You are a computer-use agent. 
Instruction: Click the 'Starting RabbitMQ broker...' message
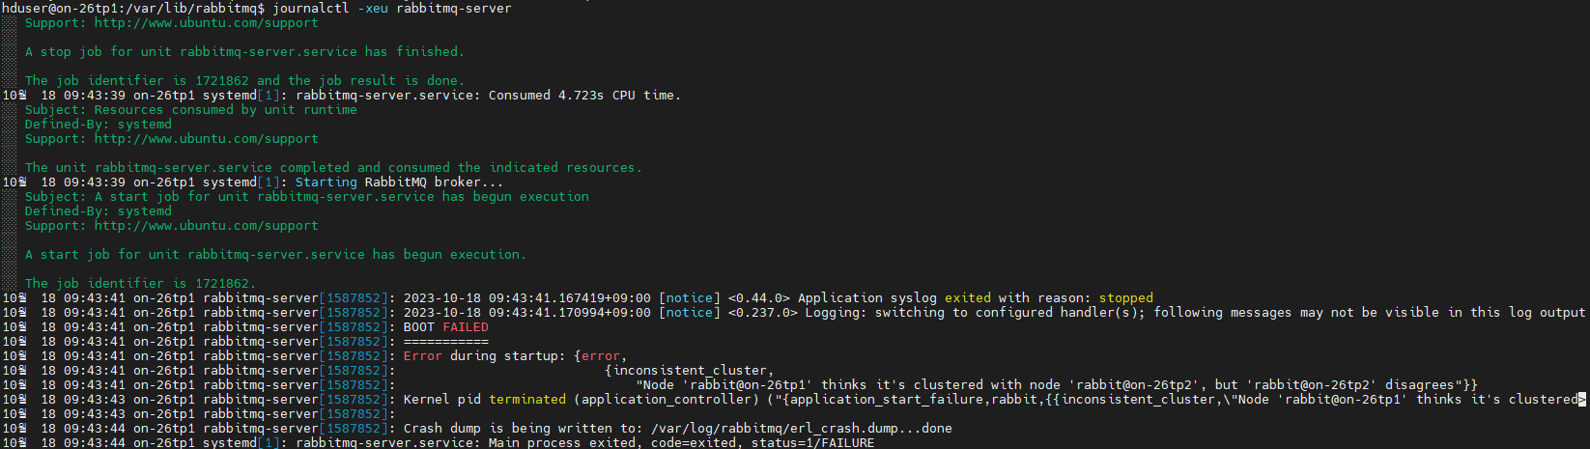pyautogui.click(x=399, y=182)
